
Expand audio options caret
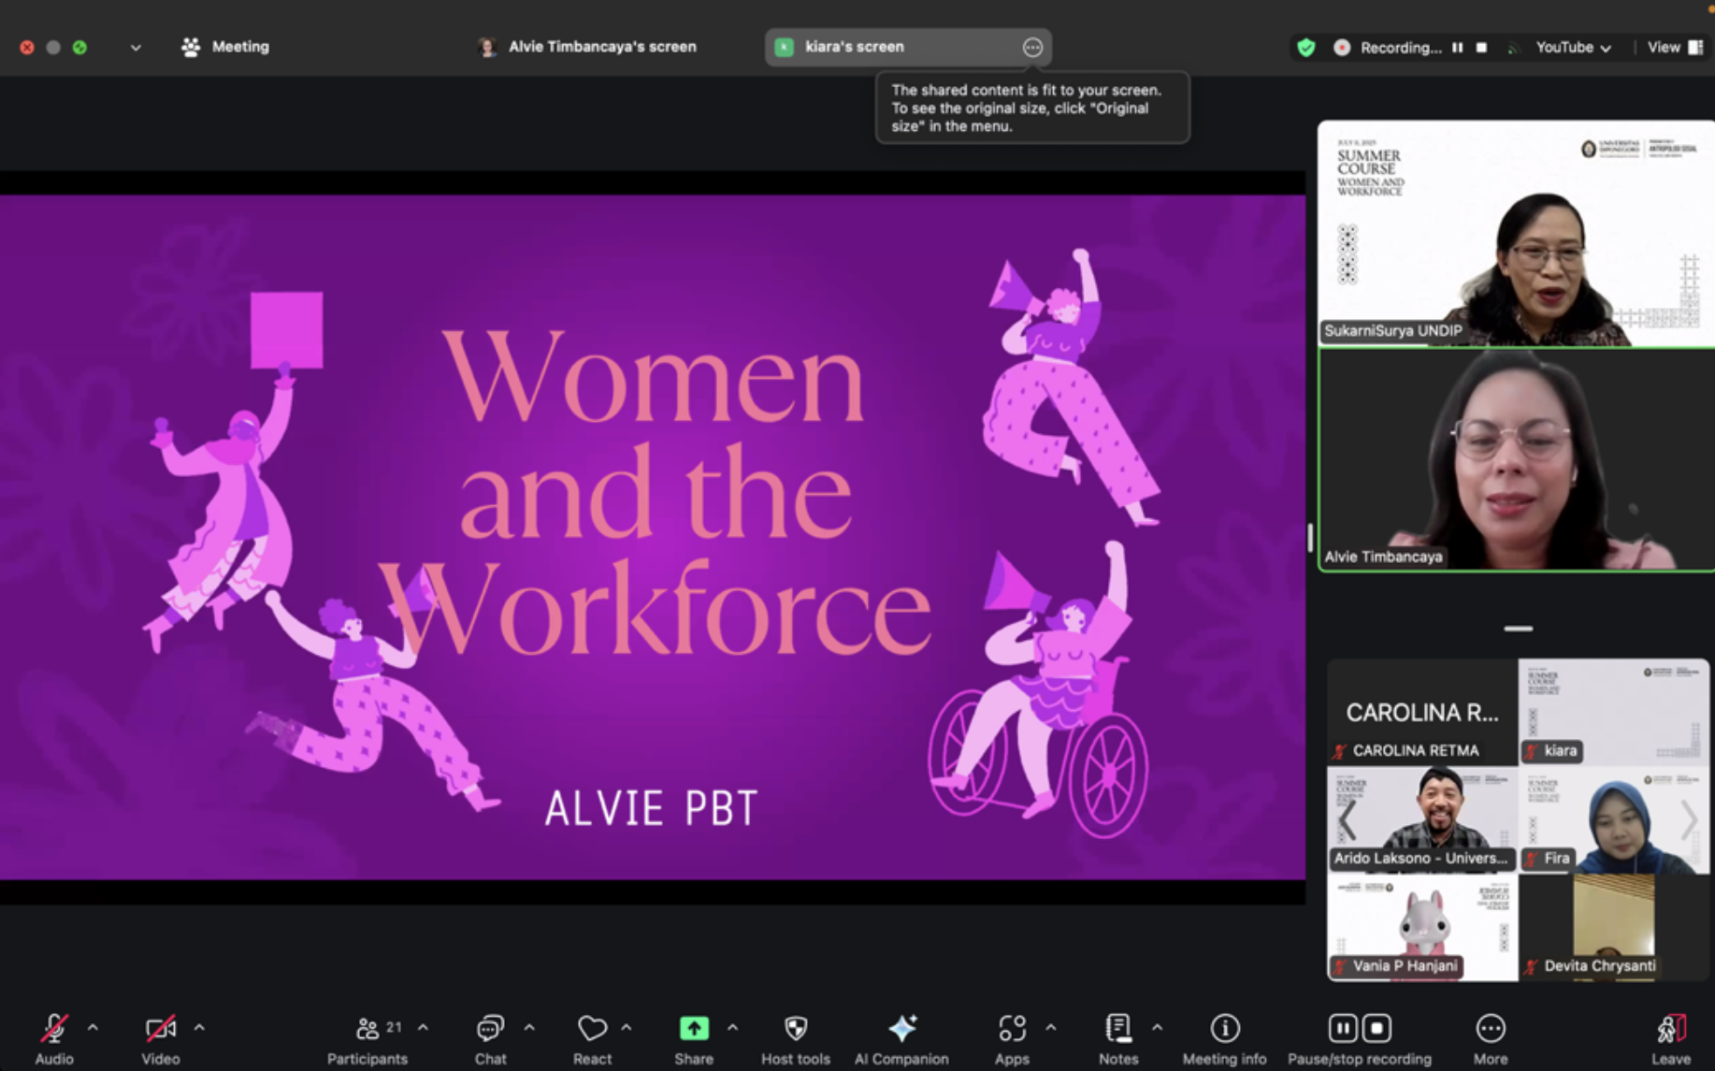pyautogui.click(x=93, y=1027)
